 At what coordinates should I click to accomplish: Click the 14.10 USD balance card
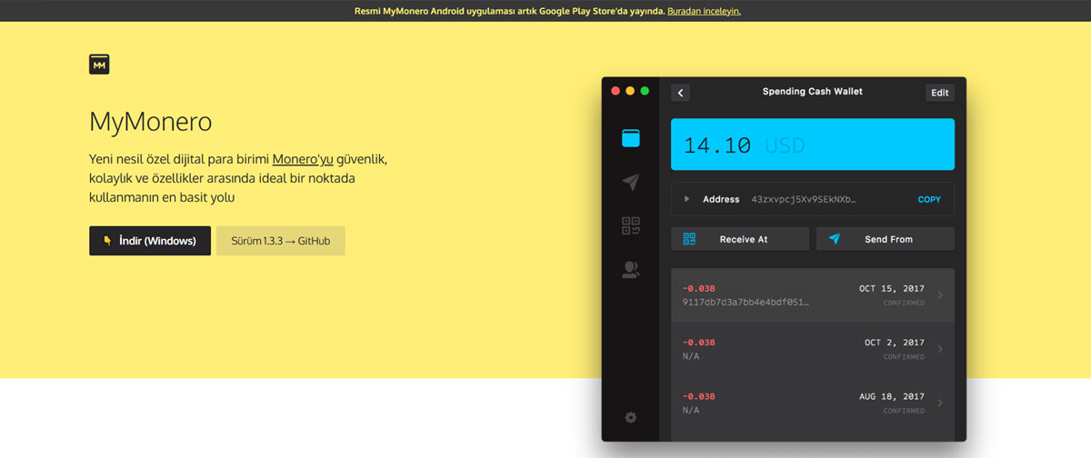[813, 144]
